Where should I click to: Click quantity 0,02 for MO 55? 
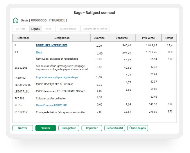(100, 105)
